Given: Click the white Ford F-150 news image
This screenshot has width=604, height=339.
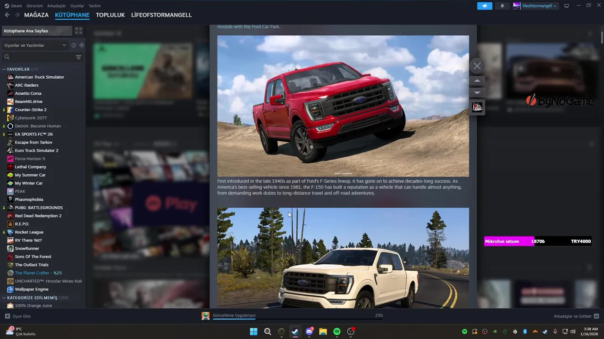Looking at the screenshot, I should click(x=343, y=258).
